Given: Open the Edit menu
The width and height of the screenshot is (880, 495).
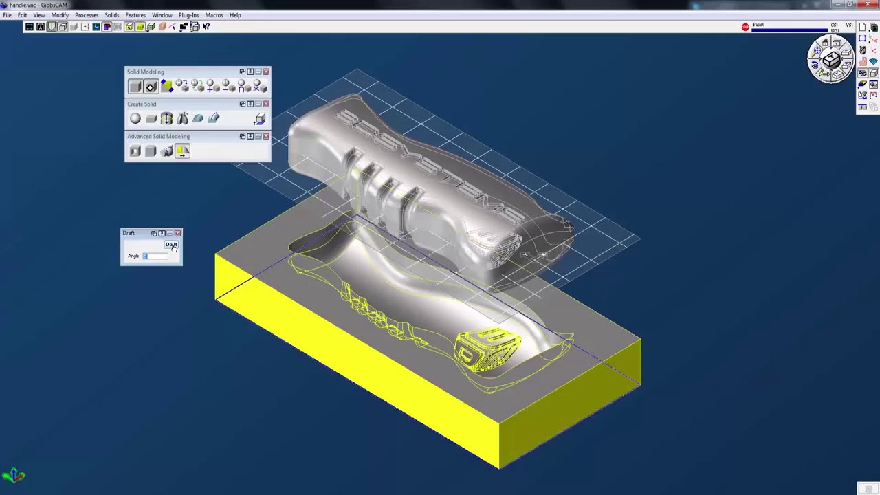Looking at the screenshot, I should point(23,15).
